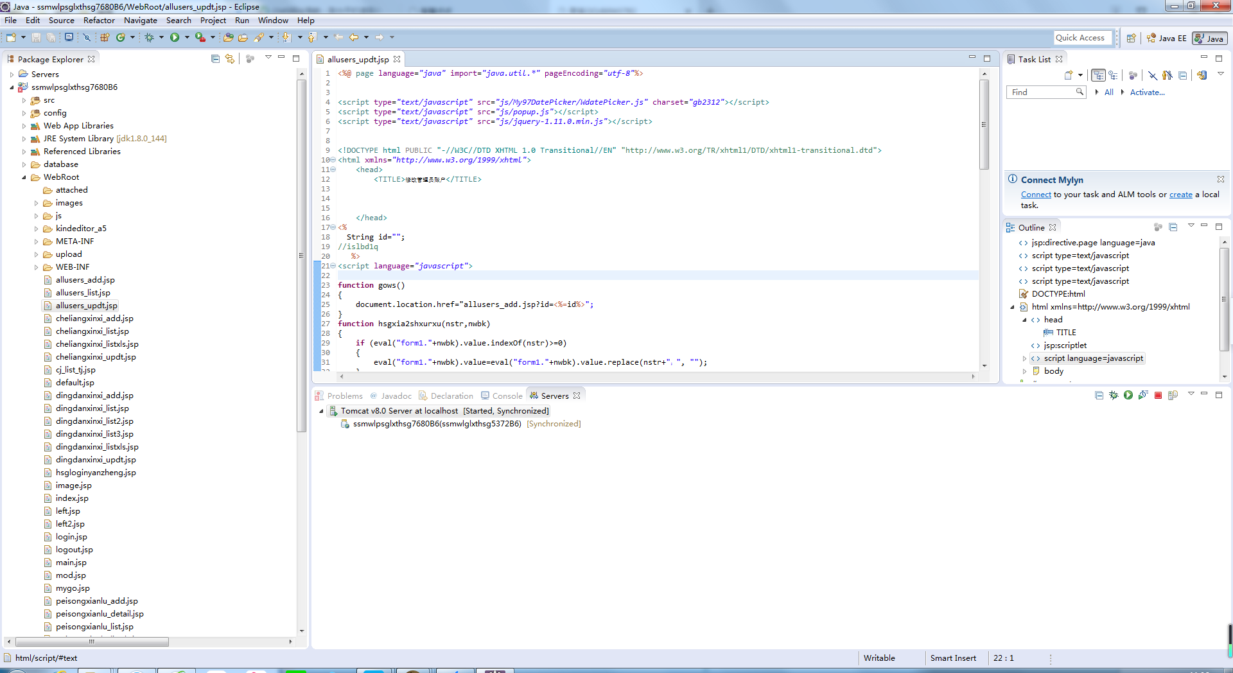Toggle Focus on Active Task in Package Explorer
This screenshot has height=673, width=1233.
(250, 58)
